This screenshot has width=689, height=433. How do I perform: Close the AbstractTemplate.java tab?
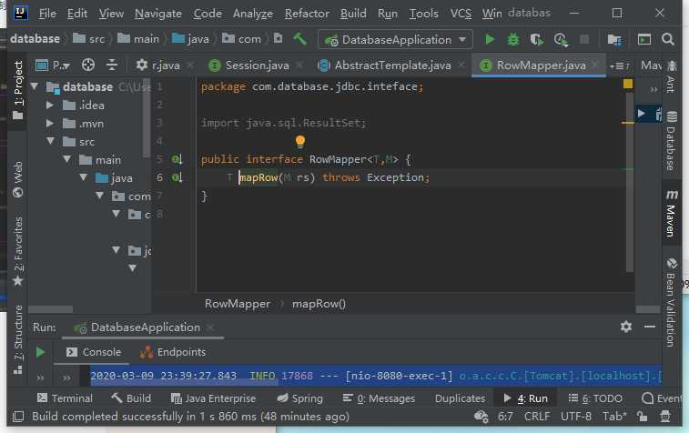click(x=461, y=65)
